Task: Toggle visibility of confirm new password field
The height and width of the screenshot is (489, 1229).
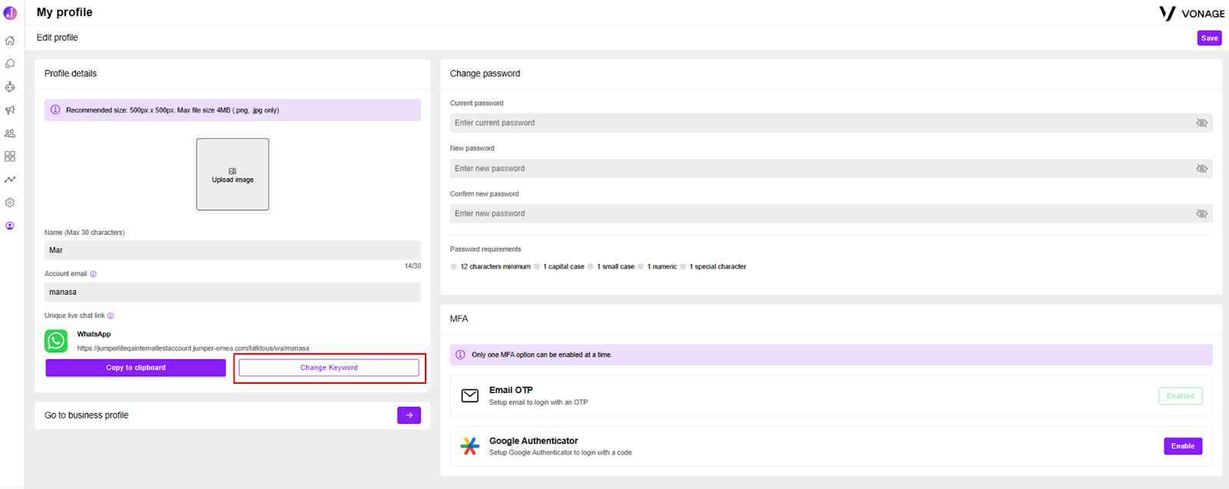Action: pyautogui.click(x=1201, y=213)
